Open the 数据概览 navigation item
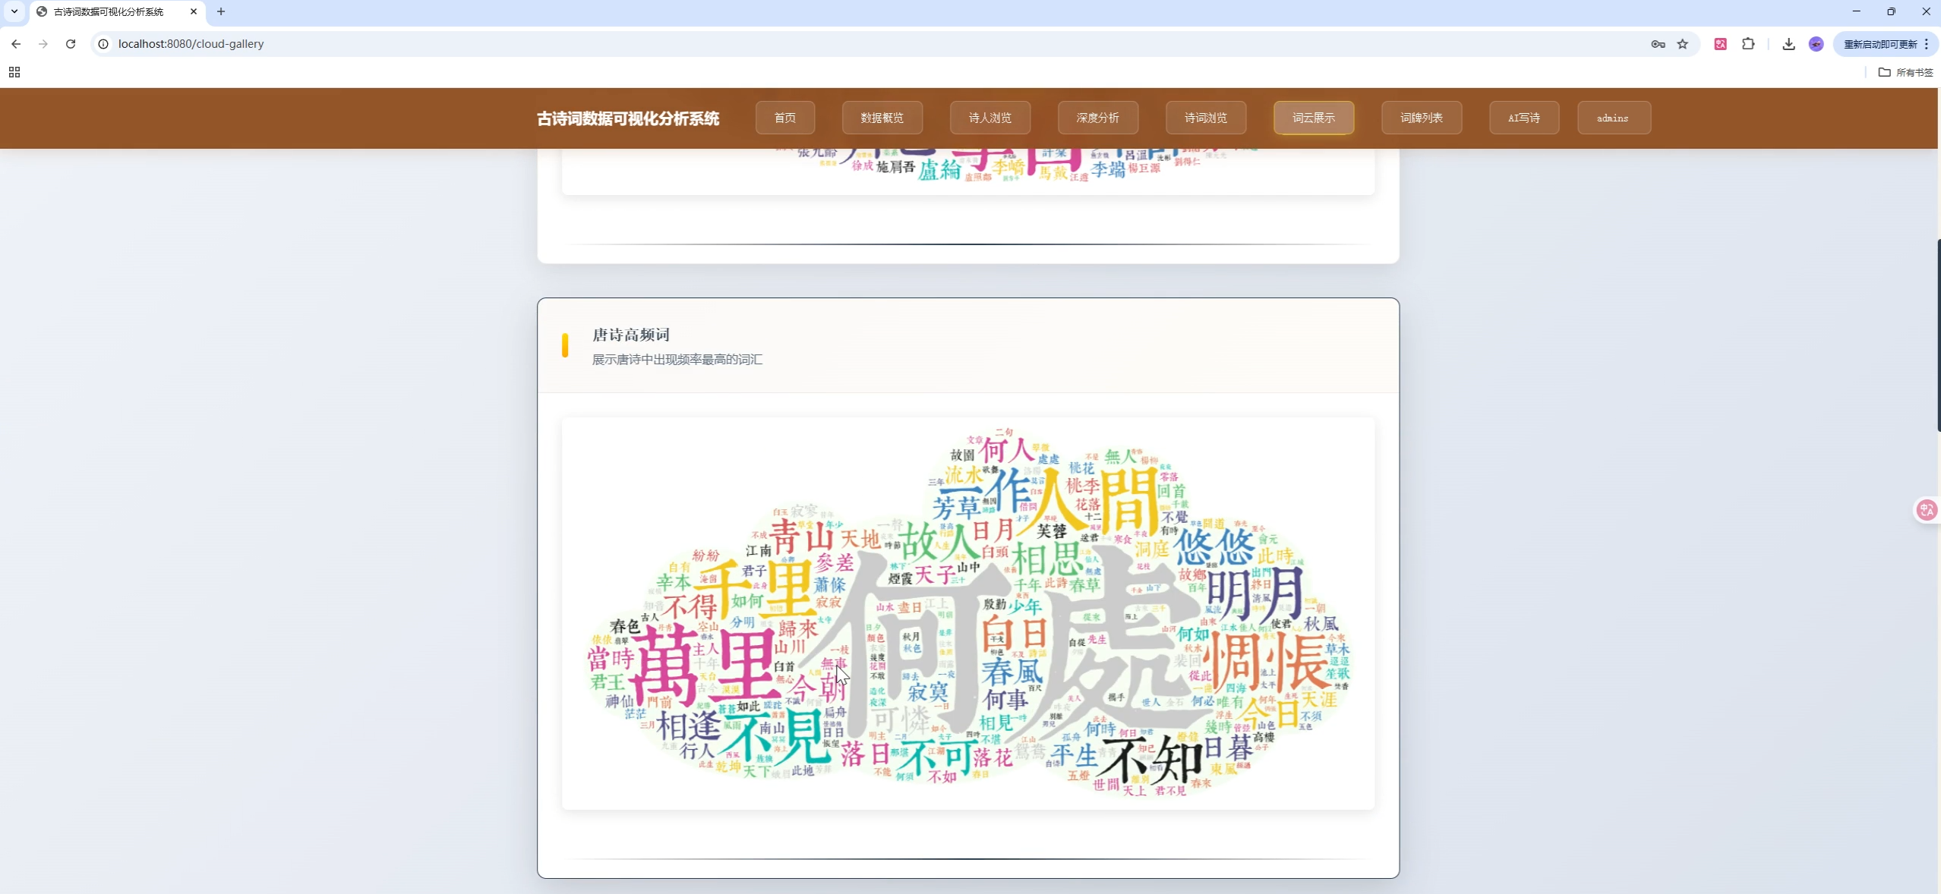Image resolution: width=1941 pixels, height=894 pixels. click(882, 118)
